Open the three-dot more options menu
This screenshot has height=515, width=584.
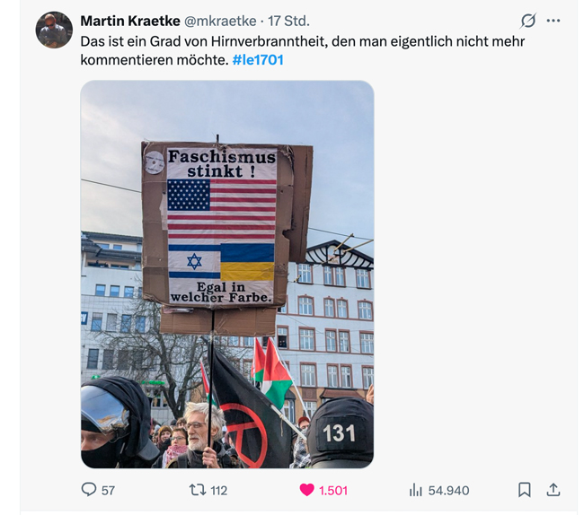click(x=553, y=21)
